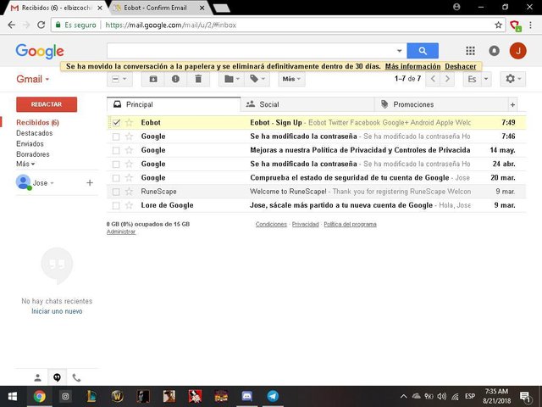The height and width of the screenshot is (407, 542).
Task: Click the Deshacer undo link
Action: coord(461,66)
